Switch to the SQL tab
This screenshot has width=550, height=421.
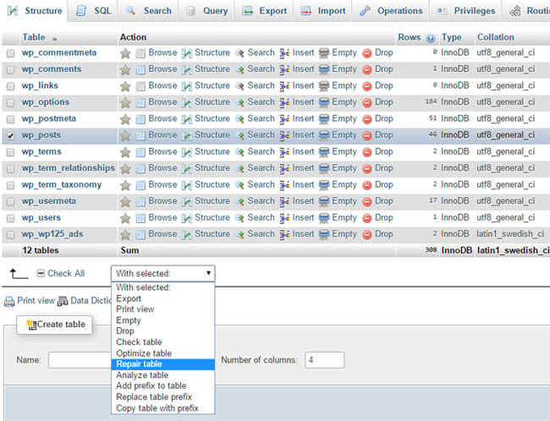click(93, 11)
